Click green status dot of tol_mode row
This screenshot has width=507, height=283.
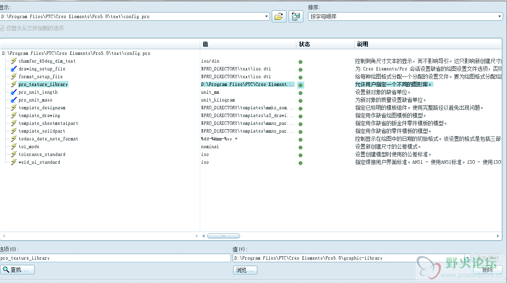coord(300,147)
